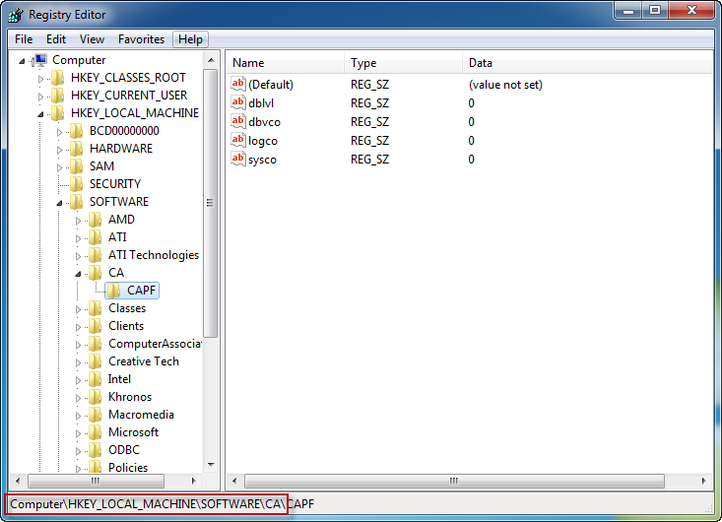This screenshot has width=722, height=522.
Task: Click the Intel folder icon
Action: [96, 379]
